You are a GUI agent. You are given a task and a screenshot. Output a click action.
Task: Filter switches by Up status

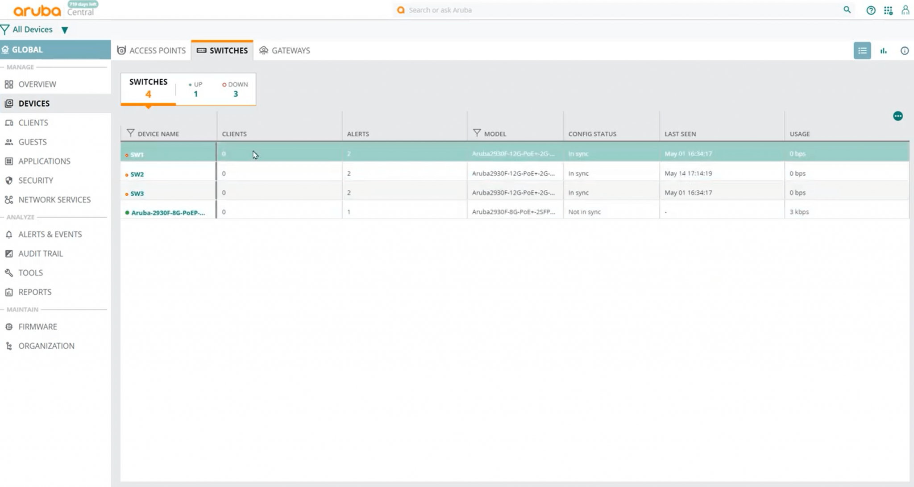point(195,89)
